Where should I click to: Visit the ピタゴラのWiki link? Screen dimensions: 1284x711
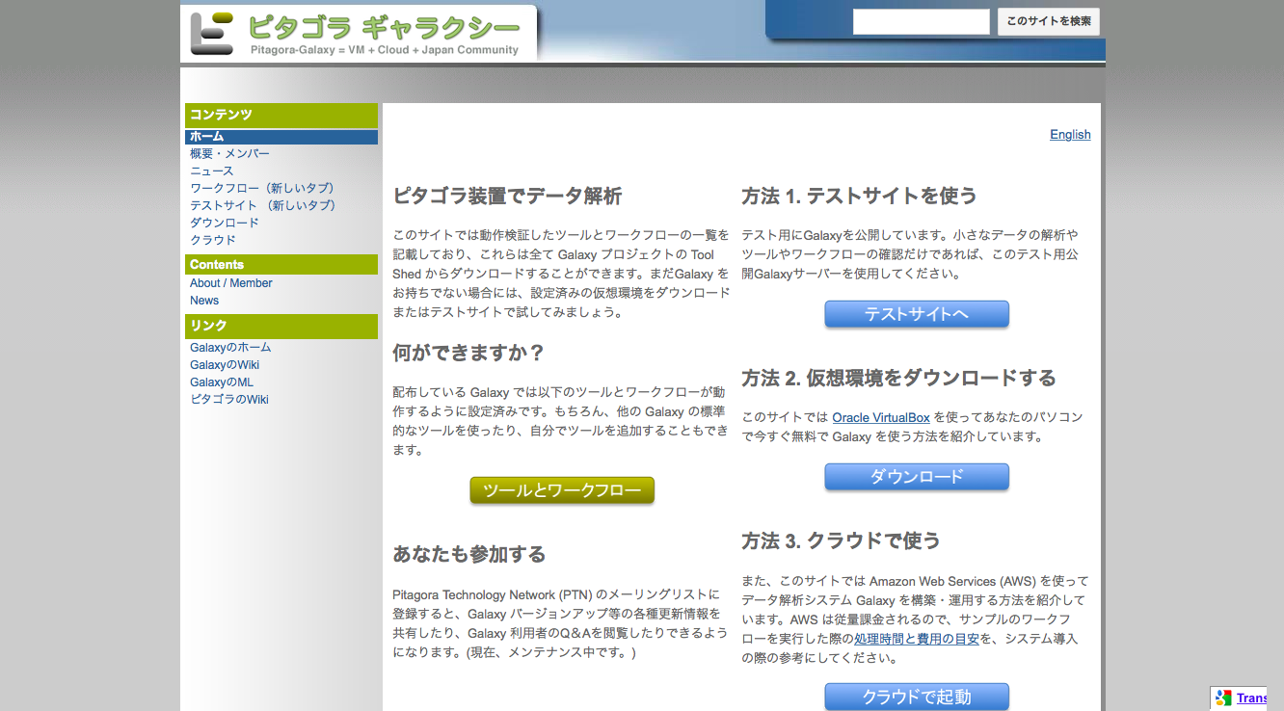pos(229,400)
